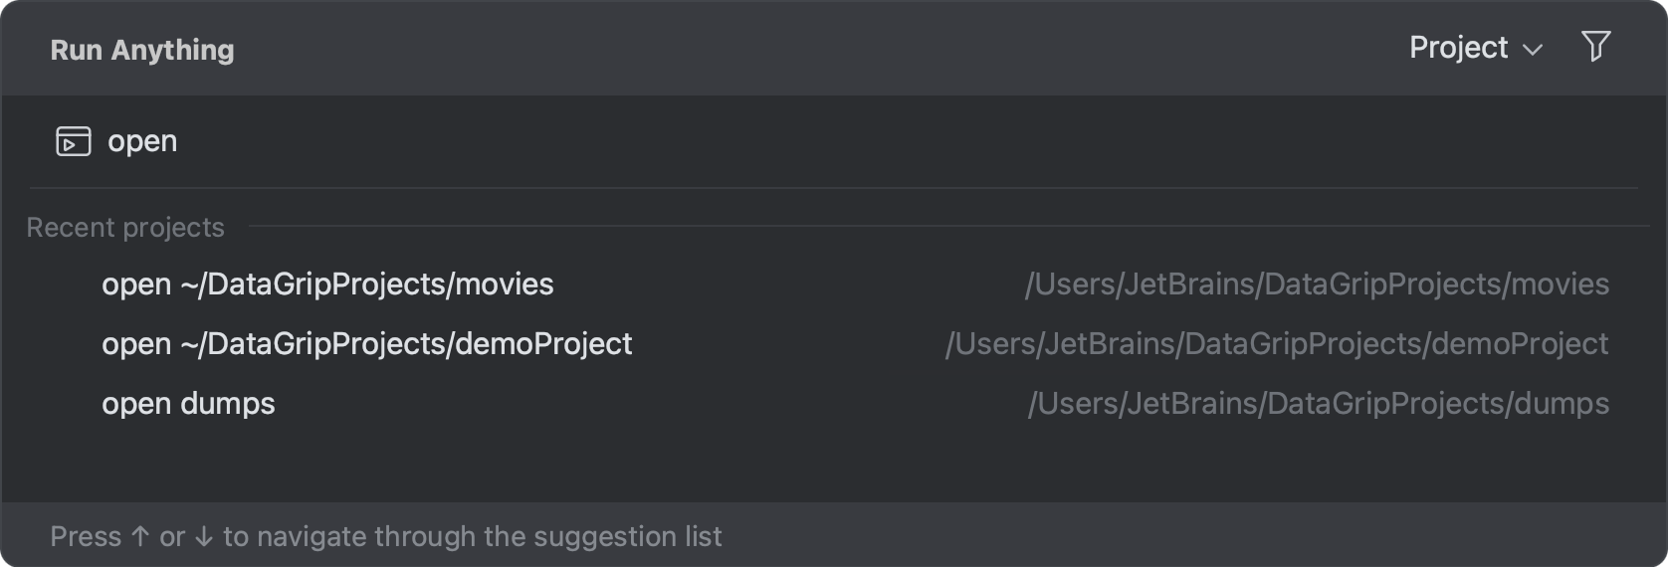Open the filter funnel icon
The image size is (1668, 567).
pyautogui.click(x=1595, y=47)
